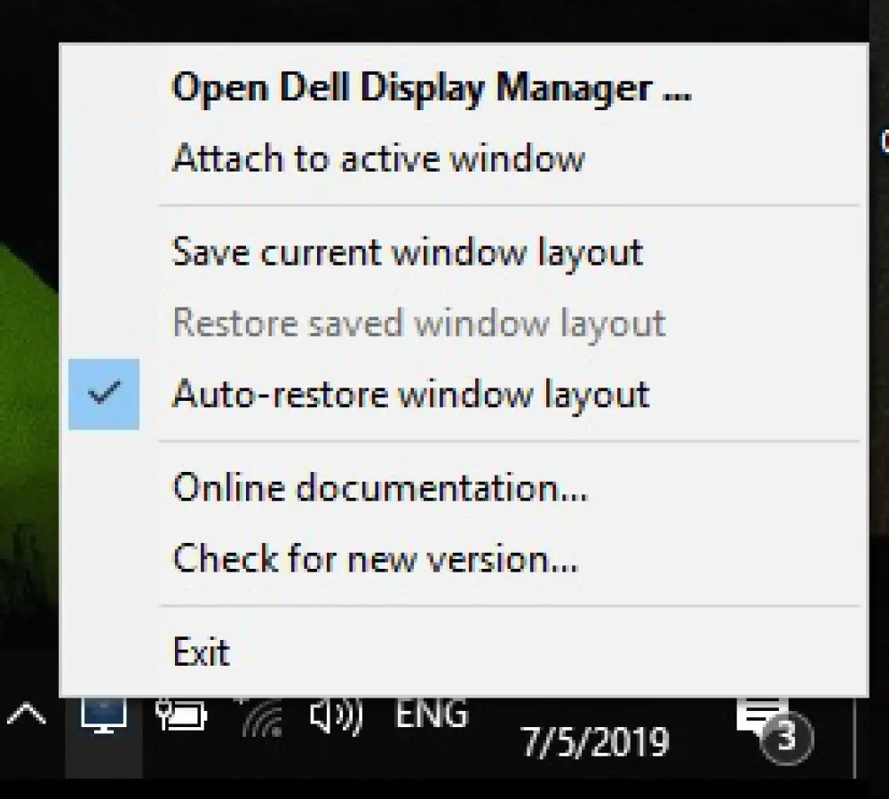Open the calendar from the date display
889x799 pixels.
point(597,739)
